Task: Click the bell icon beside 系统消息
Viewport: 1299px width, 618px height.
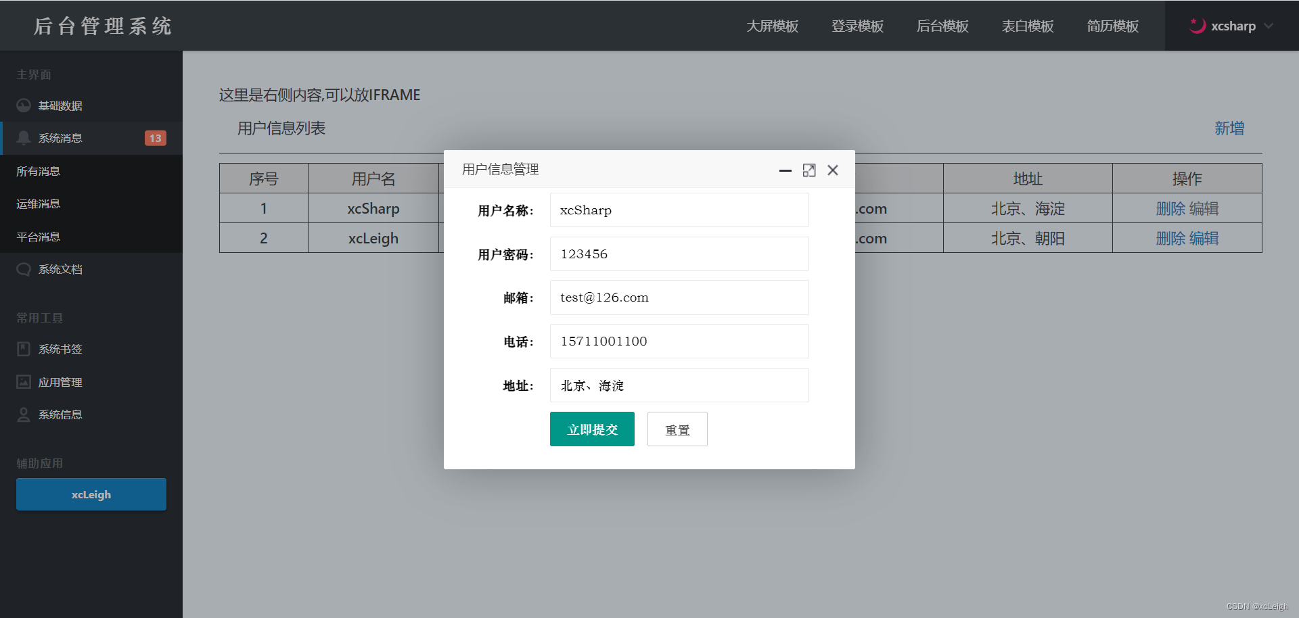Action: coord(24,138)
